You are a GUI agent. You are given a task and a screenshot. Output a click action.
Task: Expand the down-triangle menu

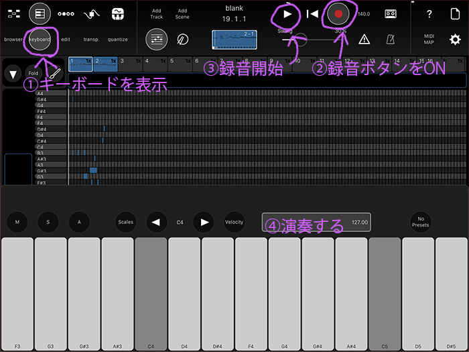coord(13,74)
